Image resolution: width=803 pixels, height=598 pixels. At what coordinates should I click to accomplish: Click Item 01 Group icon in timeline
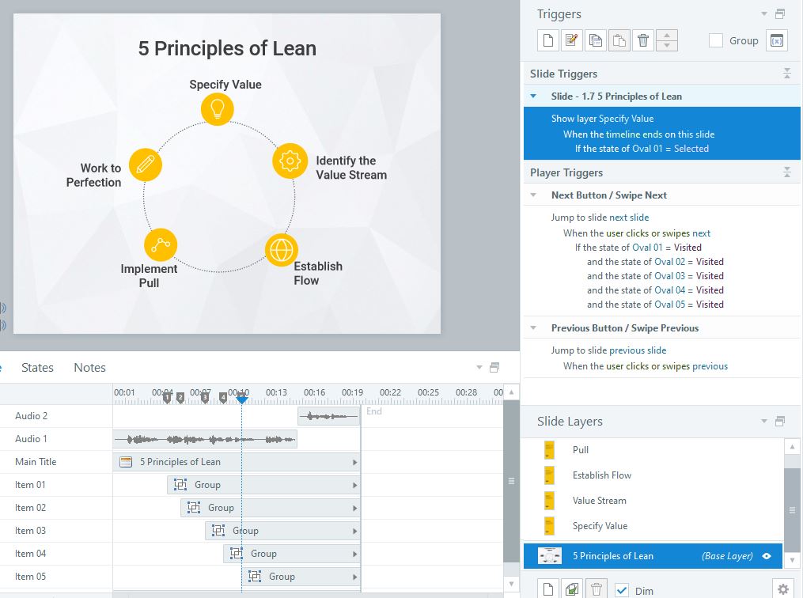(x=180, y=484)
